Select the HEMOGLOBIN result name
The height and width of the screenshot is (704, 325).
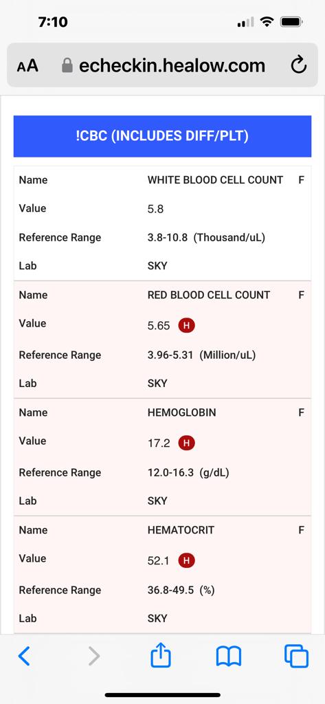click(181, 412)
